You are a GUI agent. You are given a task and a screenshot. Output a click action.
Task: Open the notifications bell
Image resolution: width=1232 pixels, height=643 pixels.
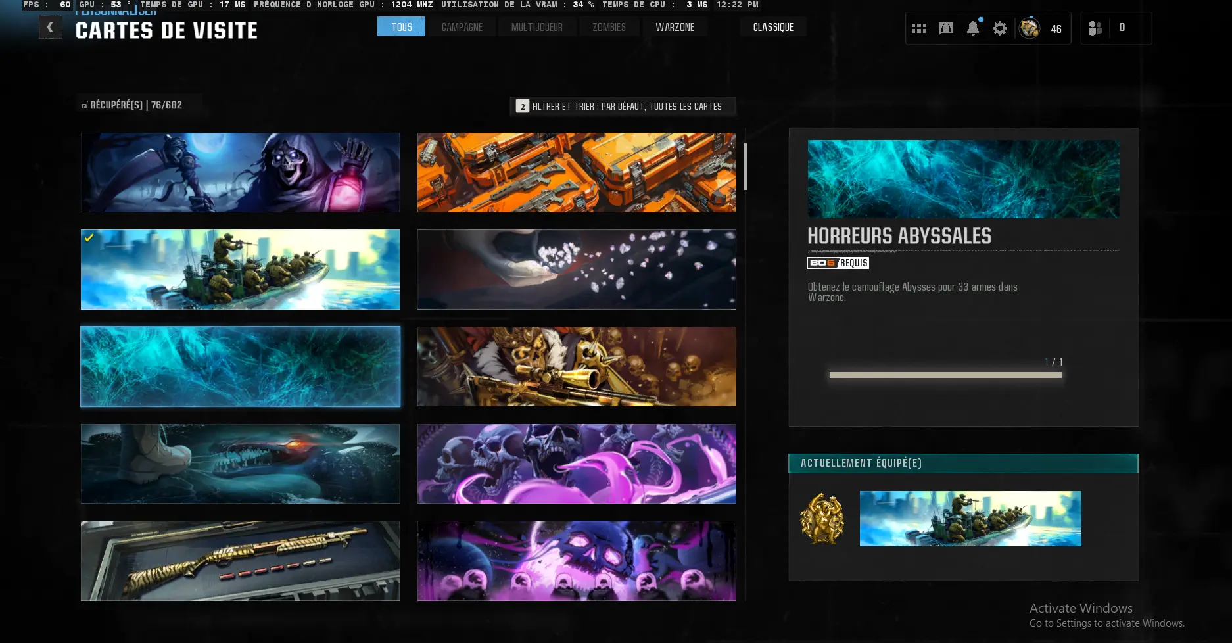pos(973,28)
